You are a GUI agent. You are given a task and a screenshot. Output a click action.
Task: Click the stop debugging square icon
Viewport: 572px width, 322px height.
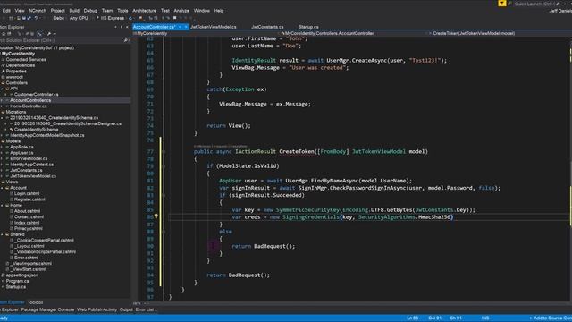pyautogui.click(x=175, y=18)
